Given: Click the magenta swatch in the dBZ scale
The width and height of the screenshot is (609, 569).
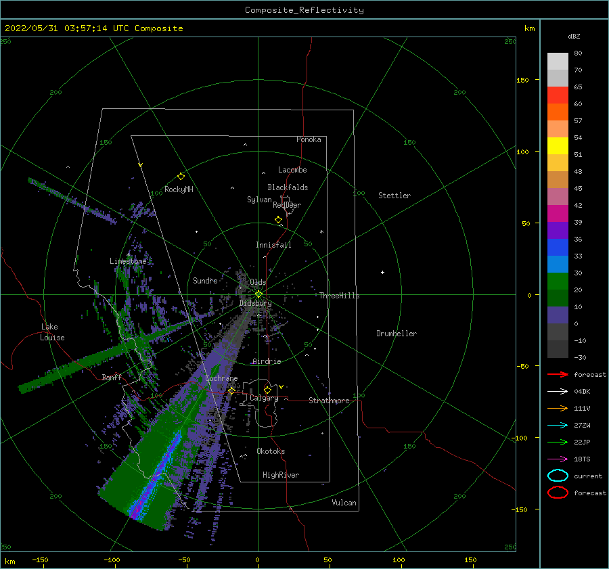Looking at the screenshot, I should pos(558,214).
